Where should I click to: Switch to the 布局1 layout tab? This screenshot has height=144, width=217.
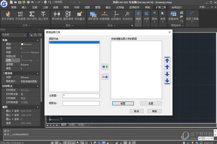point(72,125)
